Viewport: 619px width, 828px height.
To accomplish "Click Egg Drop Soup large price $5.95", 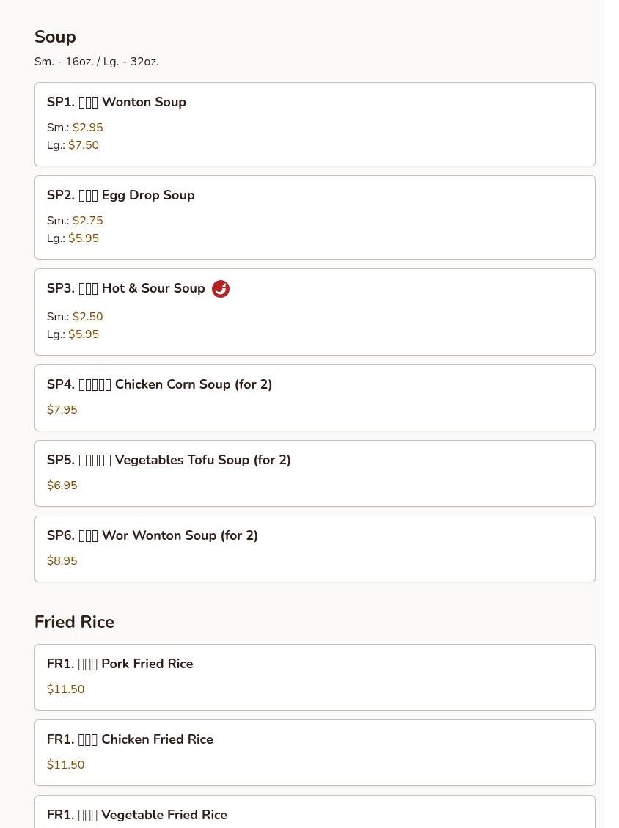I will [x=84, y=238].
